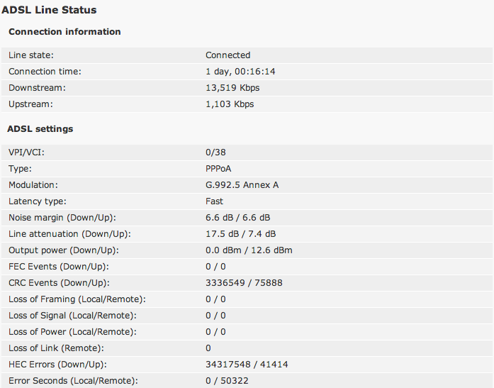Click the Latency type Fast value
Screen dimensions: 494x388
(x=214, y=201)
